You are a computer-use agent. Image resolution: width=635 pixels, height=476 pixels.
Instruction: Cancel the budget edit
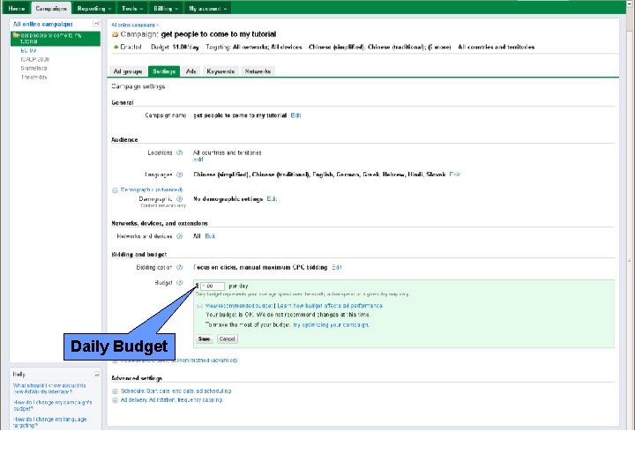pyautogui.click(x=228, y=338)
